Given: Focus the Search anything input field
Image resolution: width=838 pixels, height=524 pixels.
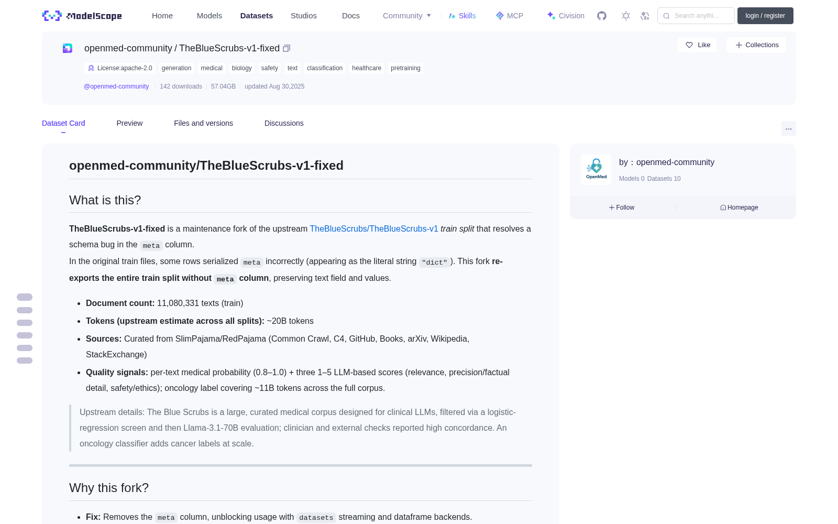Looking at the screenshot, I should [696, 16].
